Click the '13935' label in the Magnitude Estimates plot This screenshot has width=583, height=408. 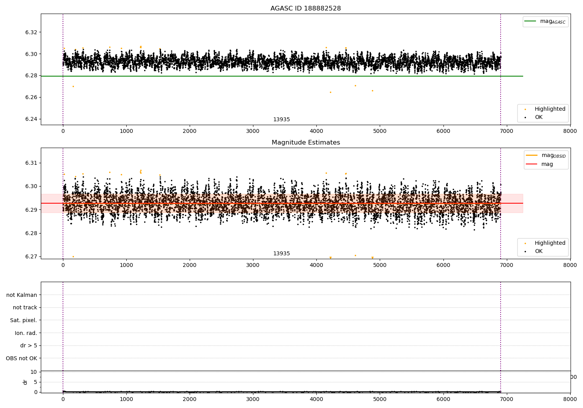click(281, 254)
